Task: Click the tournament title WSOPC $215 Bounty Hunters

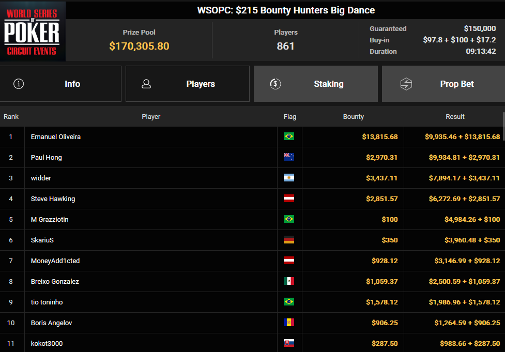Action: [x=286, y=10]
